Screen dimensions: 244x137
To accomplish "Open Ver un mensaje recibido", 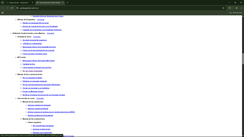I will (32, 78).
